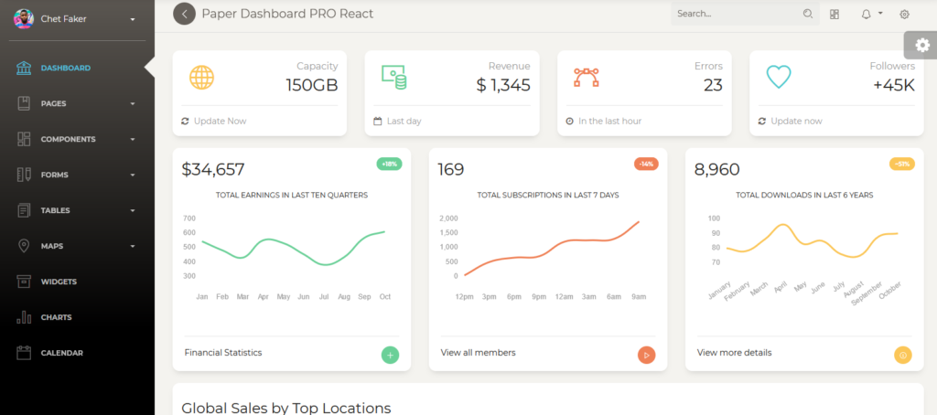Viewport: 937px width, 415px height.
Task: Open the Pages menu label
Action: [x=53, y=104]
